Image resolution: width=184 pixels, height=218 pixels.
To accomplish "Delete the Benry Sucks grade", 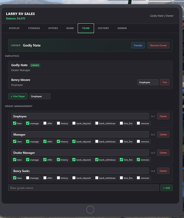I will [x=163, y=171].
